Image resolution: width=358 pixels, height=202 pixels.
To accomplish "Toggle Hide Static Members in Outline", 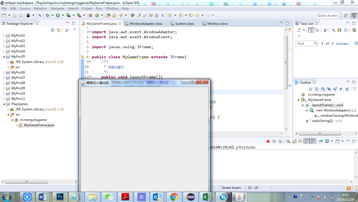I will [x=335, y=89].
